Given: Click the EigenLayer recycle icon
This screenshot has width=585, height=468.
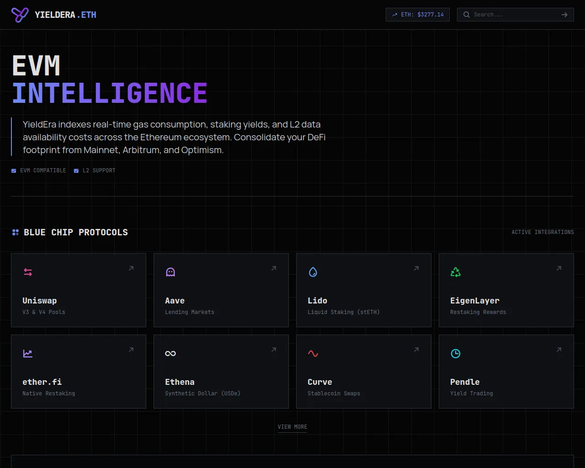Looking at the screenshot, I should tap(456, 272).
